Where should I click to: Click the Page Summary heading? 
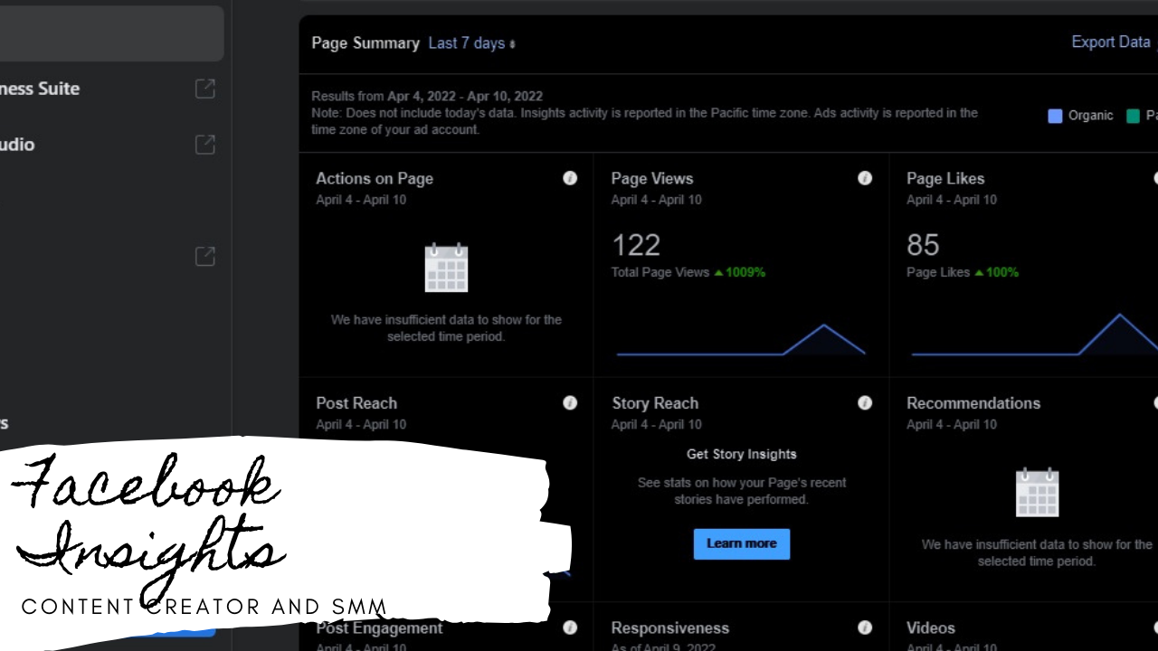point(365,43)
